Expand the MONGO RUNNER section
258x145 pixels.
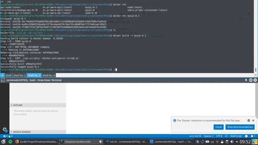coord(38,132)
